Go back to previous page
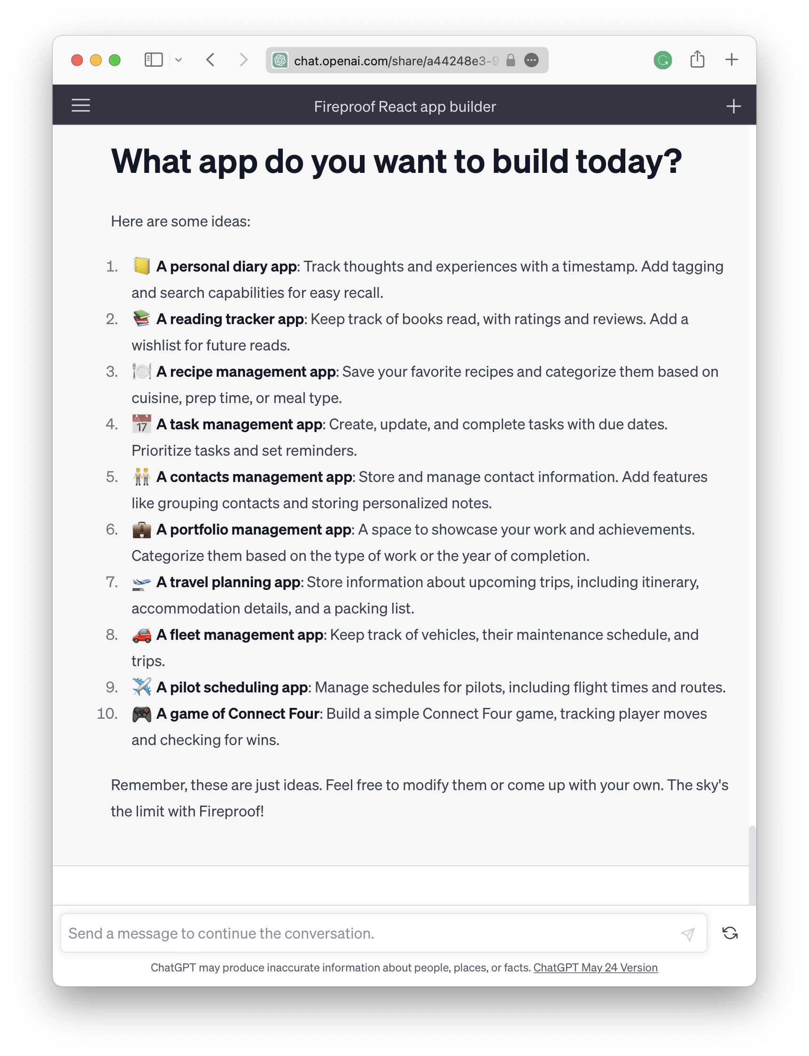Screen dimensions: 809x1056 [x=210, y=60]
